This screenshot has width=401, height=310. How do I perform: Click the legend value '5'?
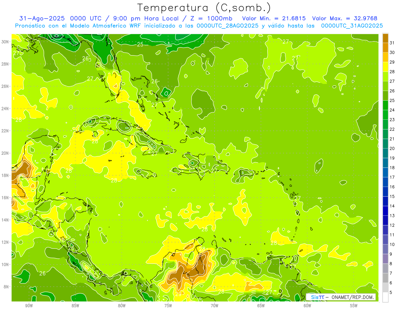coord(391,292)
